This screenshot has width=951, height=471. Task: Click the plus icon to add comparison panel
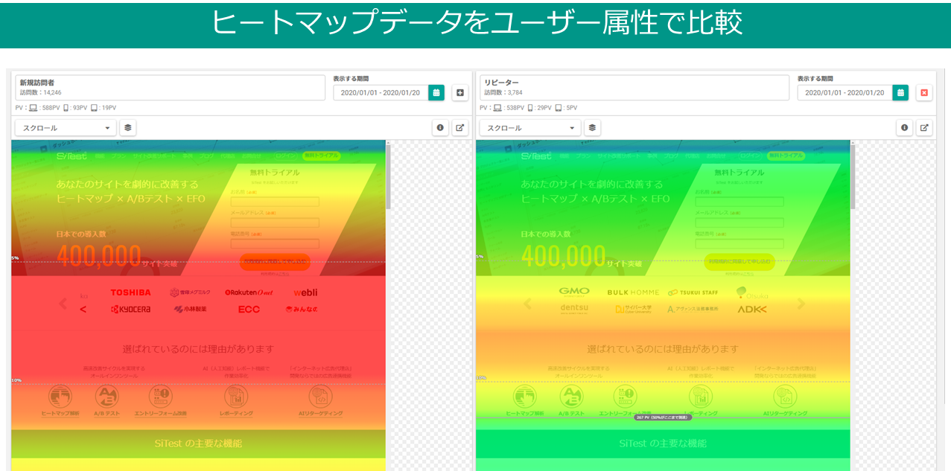(459, 93)
